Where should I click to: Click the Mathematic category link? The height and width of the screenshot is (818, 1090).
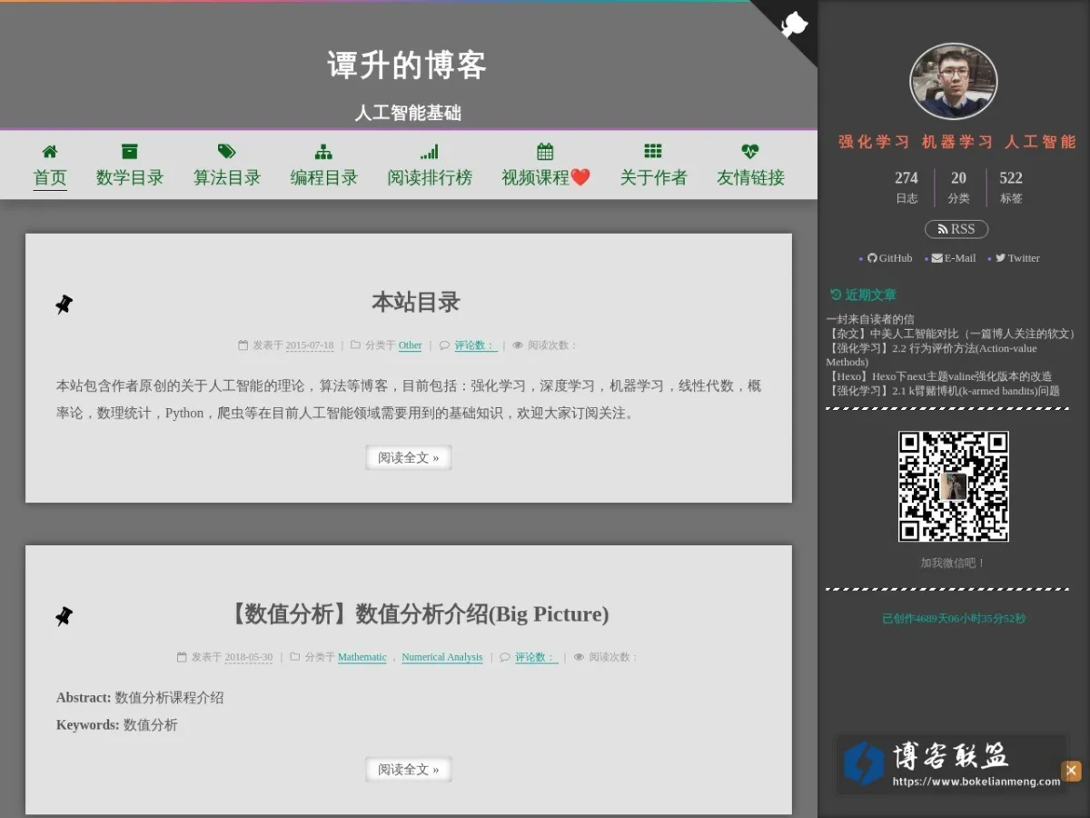tap(362, 657)
